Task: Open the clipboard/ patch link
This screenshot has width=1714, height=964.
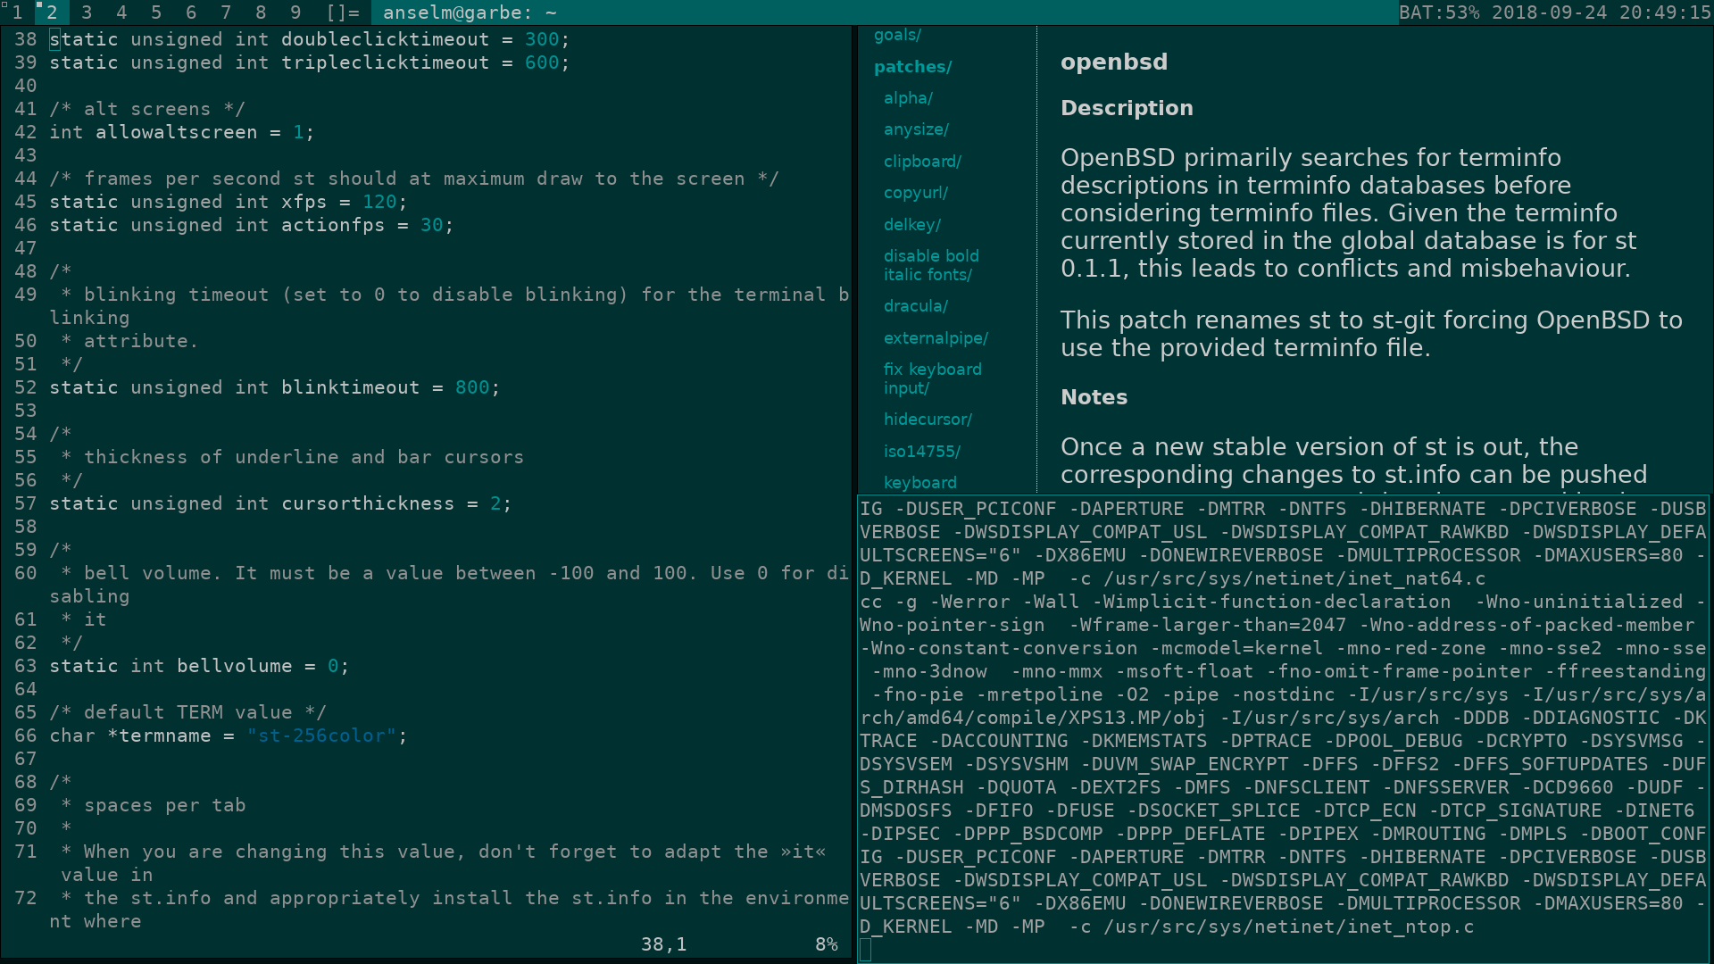Action: pyautogui.click(x=922, y=162)
